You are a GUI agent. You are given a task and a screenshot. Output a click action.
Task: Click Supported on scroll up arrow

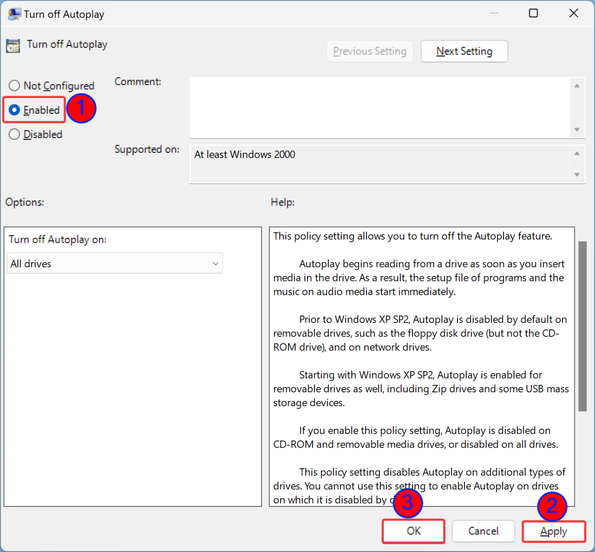577,154
